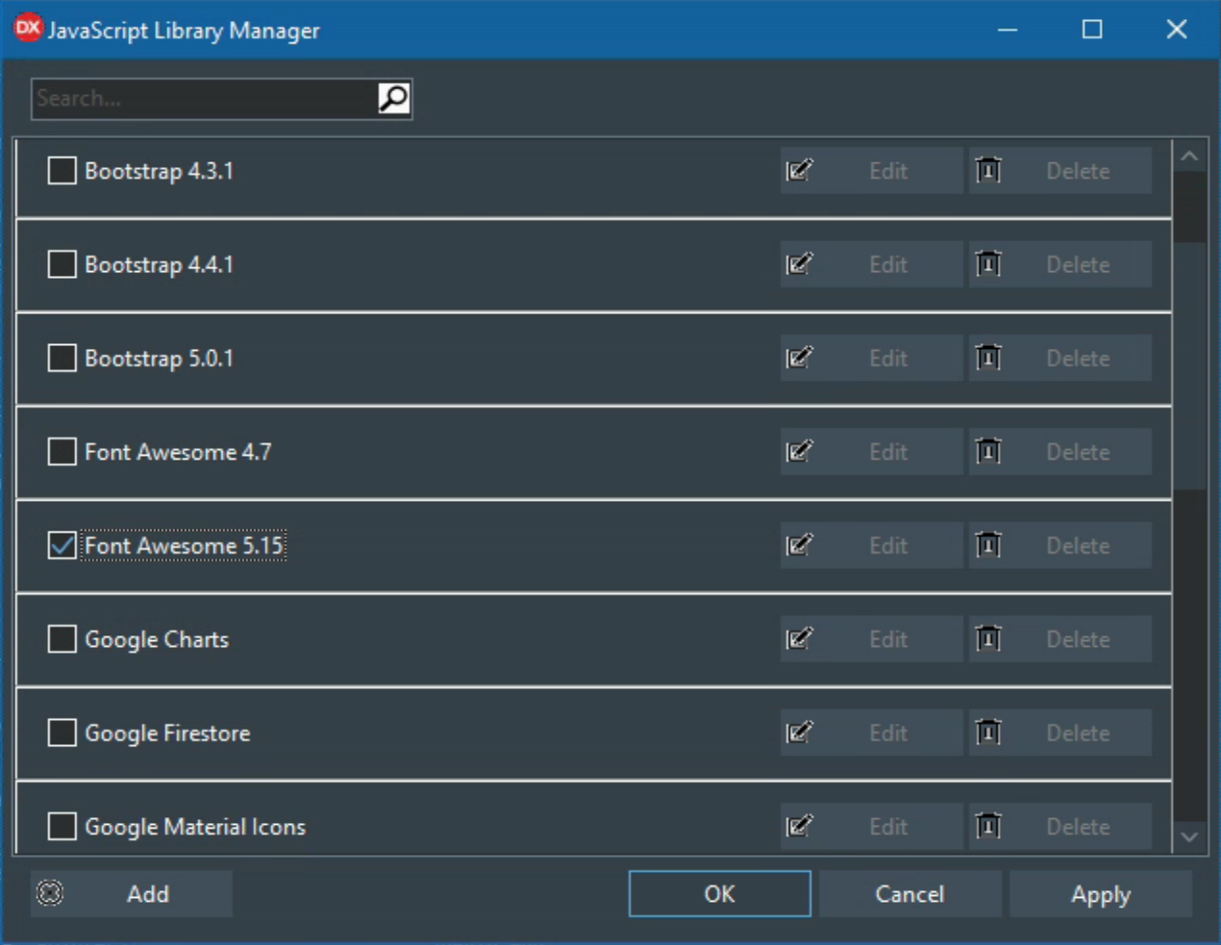Check the Google Material Icons checkbox
This screenshot has height=945, width=1221.
point(62,827)
